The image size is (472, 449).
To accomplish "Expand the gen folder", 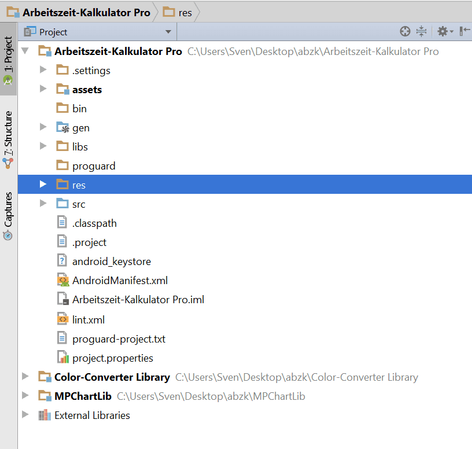I will pos(43,127).
